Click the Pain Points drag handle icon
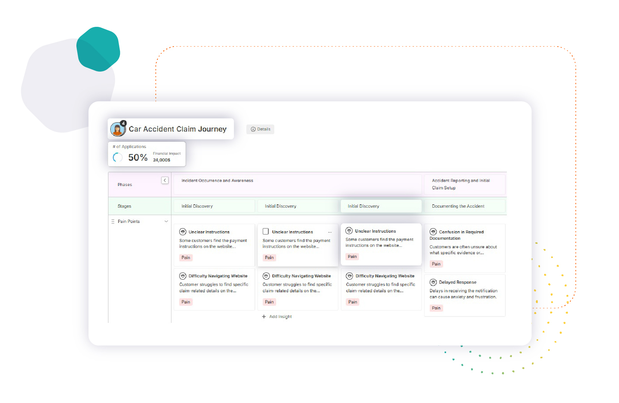The image size is (619, 403). (113, 221)
